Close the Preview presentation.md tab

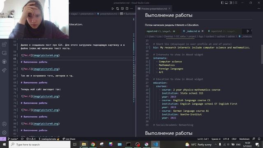[x=169, y=9]
